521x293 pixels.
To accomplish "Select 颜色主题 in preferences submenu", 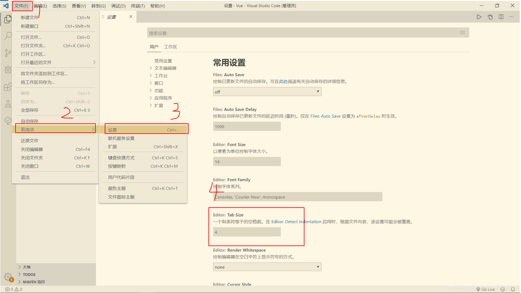I will [x=143, y=188].
